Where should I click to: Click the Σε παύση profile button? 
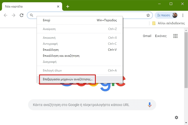point(166,15)
